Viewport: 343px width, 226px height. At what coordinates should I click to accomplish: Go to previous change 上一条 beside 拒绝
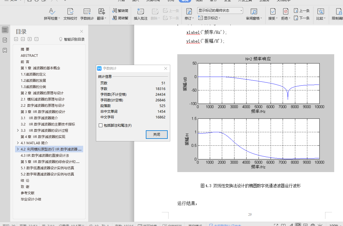coord(302,11)
